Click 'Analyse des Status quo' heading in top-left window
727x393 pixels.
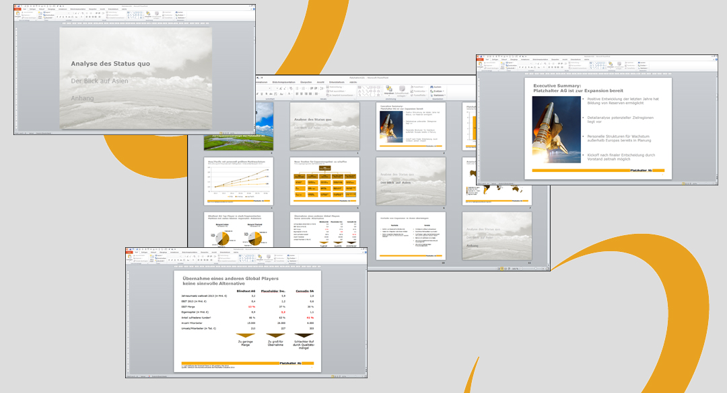(110, 64)
